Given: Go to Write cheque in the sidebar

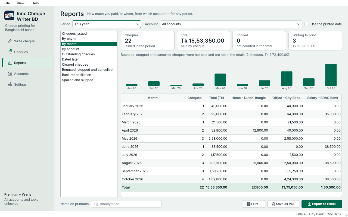Looking at the screenshot, I should coord(27,41).
